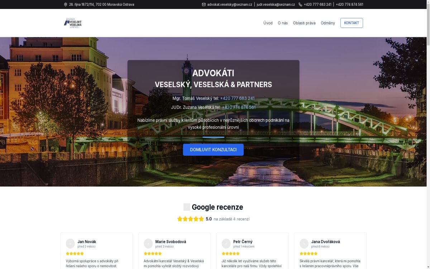Click the Google logo next to 'Google recenze'
The height and width of the screenshot is (269, 430).
(x=187, y=207)
